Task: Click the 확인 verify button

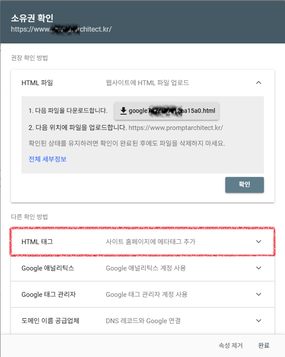Action: coord(245,184)
